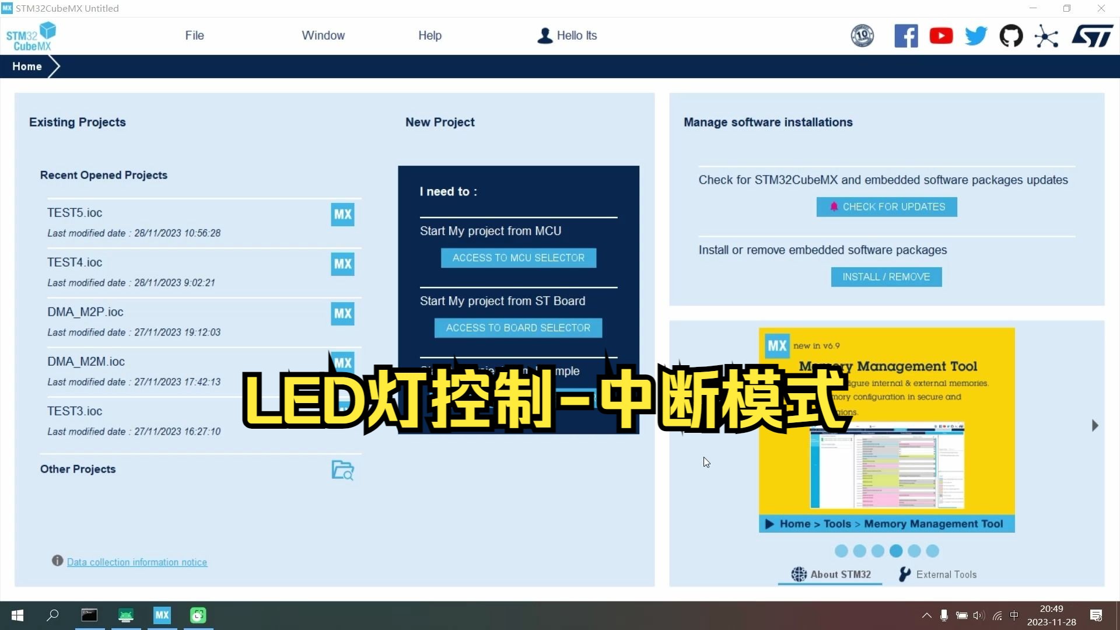Advance the carousel with the right arrow
The height and width of the screenshot is (630, 1120).
coord(1095,425)
